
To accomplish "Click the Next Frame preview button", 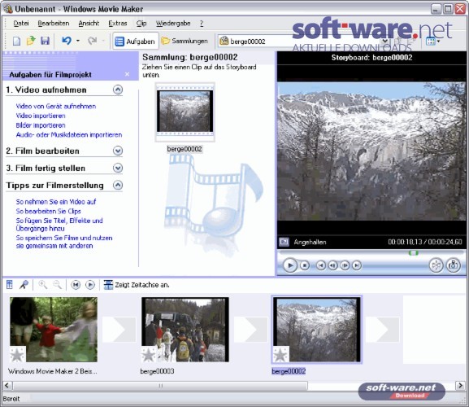I will coord(345,265).
